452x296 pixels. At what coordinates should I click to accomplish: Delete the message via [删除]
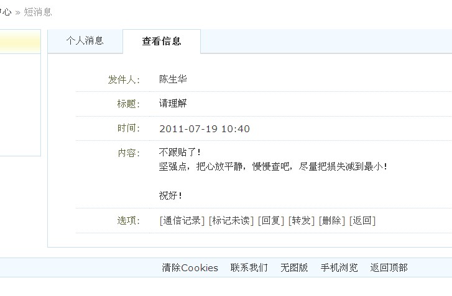332,221
